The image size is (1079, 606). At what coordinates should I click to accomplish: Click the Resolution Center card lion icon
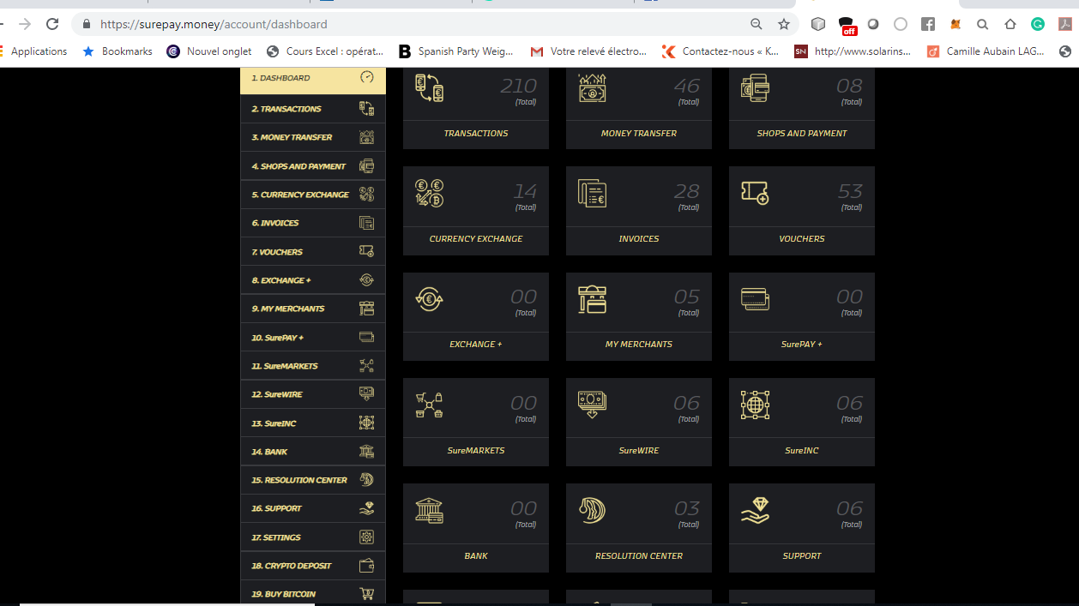tap(593, 510)
